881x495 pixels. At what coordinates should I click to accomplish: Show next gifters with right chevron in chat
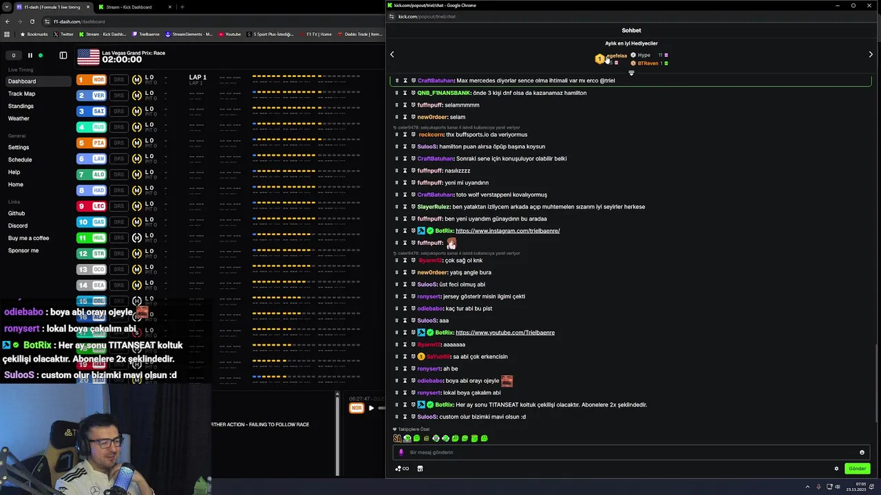871,54
